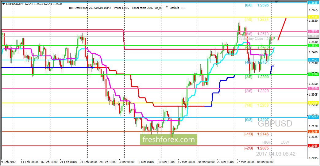The width and height of the screenshot is (320, 166).
Task: Select the [-1/8] Murrey level label
Action: 249,134
